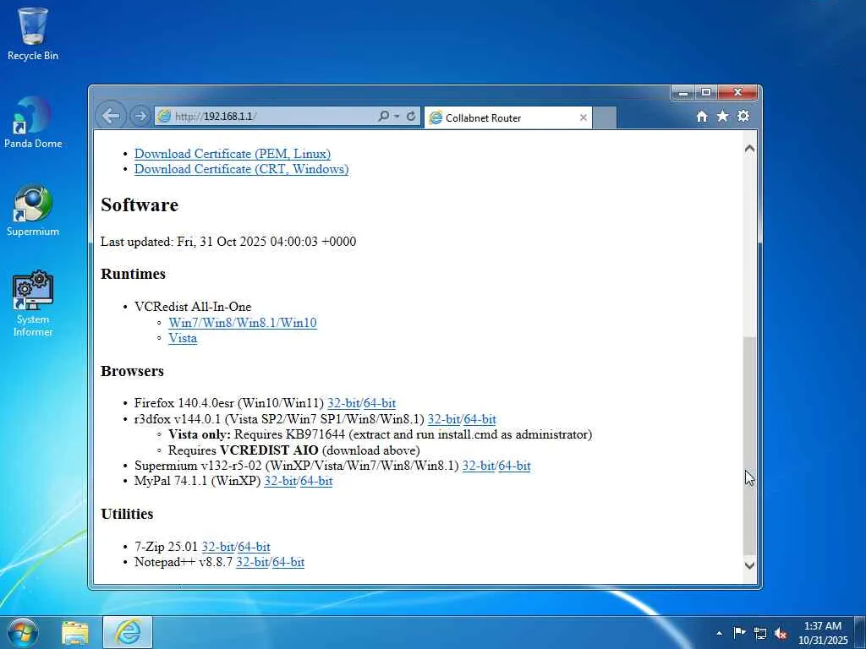Click Internet Explorer taskbar icon
This screenshot has width=866, height=649.
click(x=128, y=632)
